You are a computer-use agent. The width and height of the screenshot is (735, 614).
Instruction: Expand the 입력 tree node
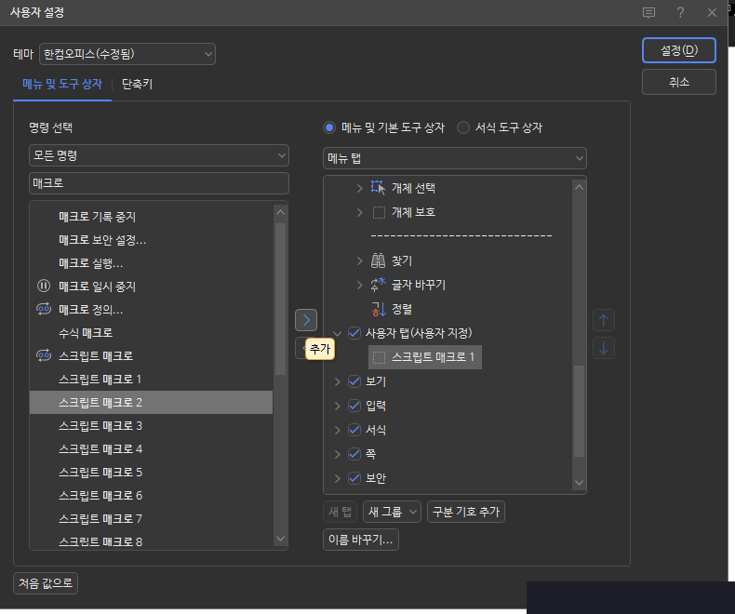337,406
